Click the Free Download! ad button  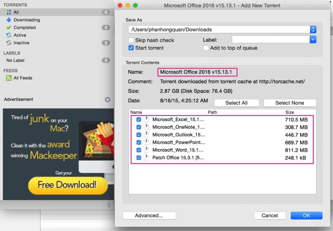coord(68,185)
